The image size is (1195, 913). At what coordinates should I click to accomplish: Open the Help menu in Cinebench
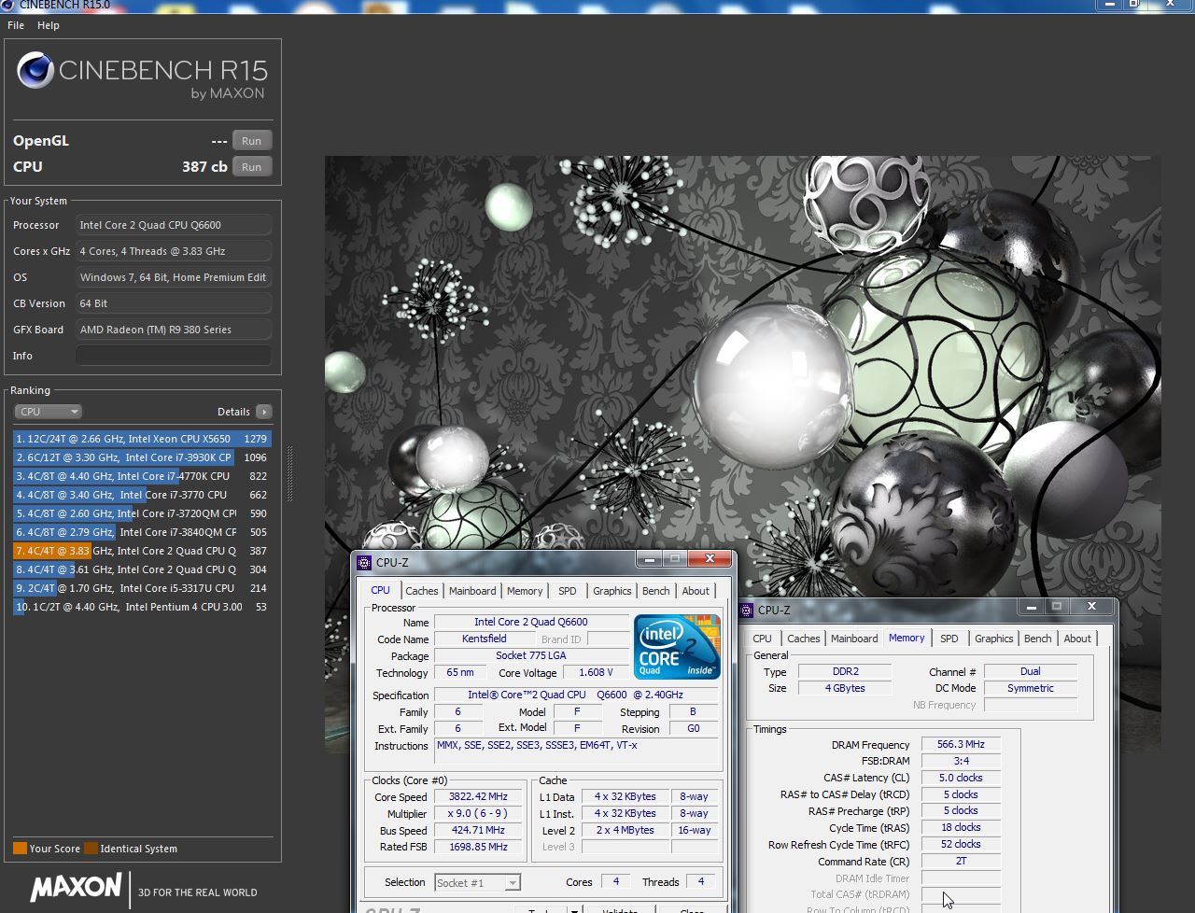click(49, 25)
